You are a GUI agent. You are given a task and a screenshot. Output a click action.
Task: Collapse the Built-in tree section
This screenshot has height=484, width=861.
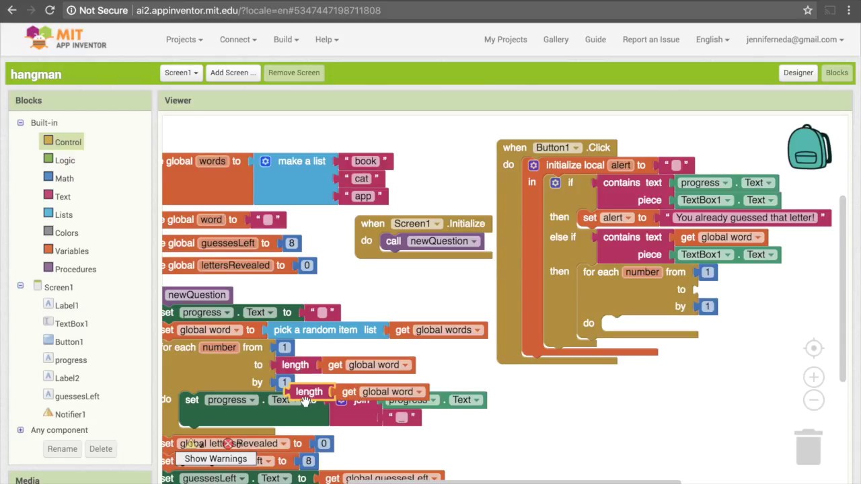click(20, 122)
